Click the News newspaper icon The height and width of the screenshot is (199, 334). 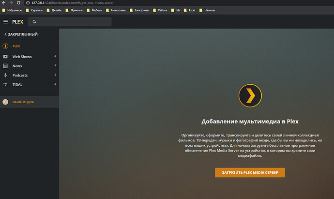pos(5,66)
